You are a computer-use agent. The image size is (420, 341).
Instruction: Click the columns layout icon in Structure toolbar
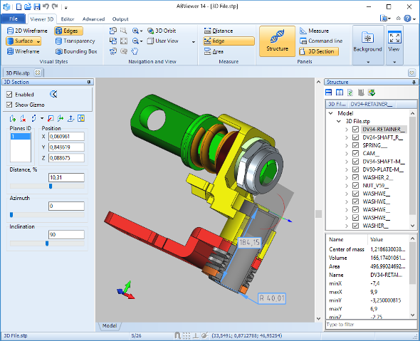click(x=340, y=93)
